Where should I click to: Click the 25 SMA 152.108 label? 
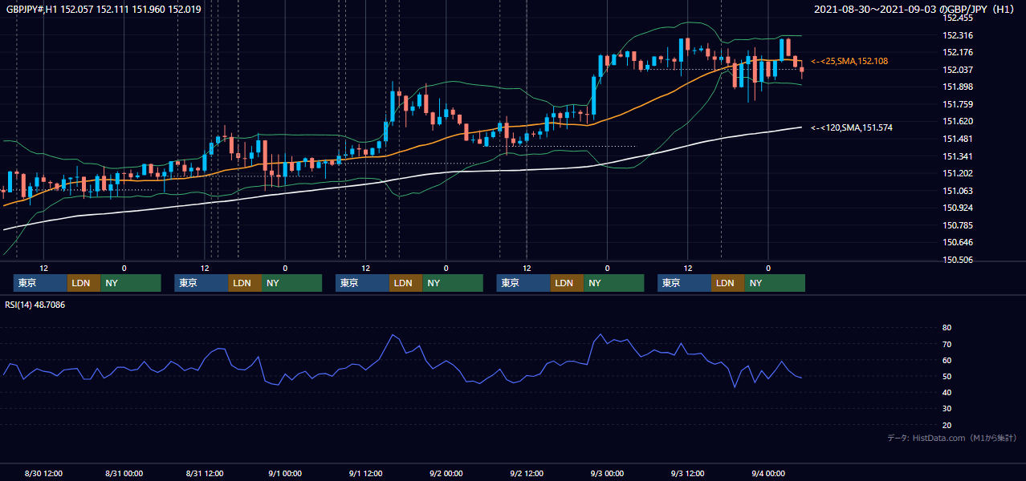(x=849, y=61)
